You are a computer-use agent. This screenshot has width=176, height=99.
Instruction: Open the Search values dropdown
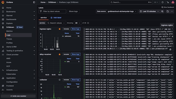pyautogui.click(x=56, y=23)
